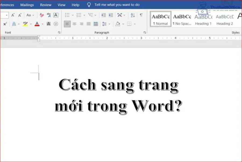The width and height of the screenshot is (242, 162).
Task: Click the horizontal ruler at 3 inch mark
Action: [141, 38]
